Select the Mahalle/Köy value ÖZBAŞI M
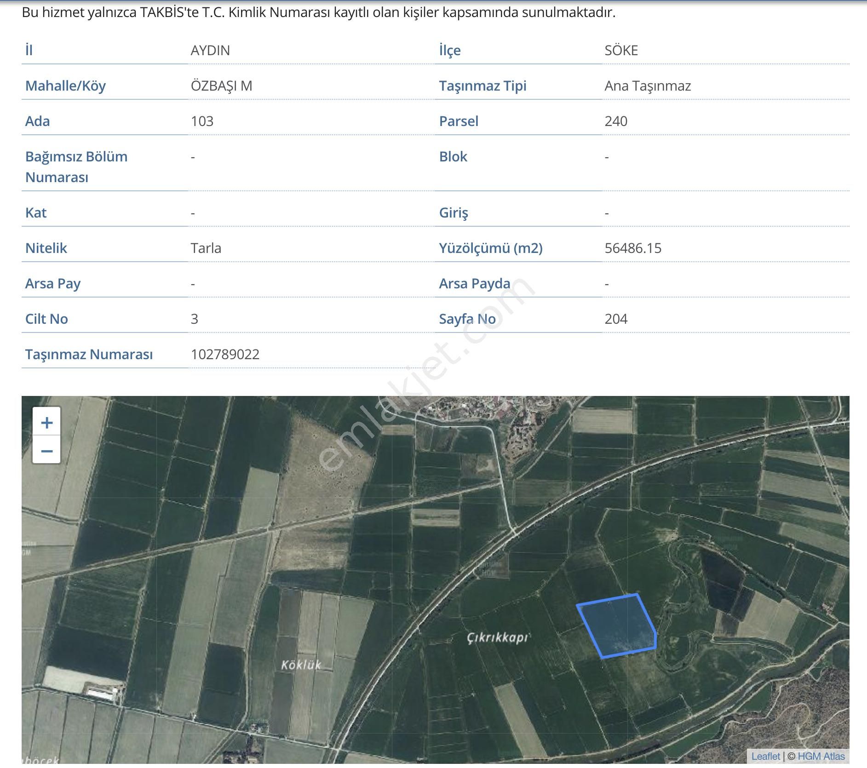The image size is (867, 768). click(x=221, y=86)
